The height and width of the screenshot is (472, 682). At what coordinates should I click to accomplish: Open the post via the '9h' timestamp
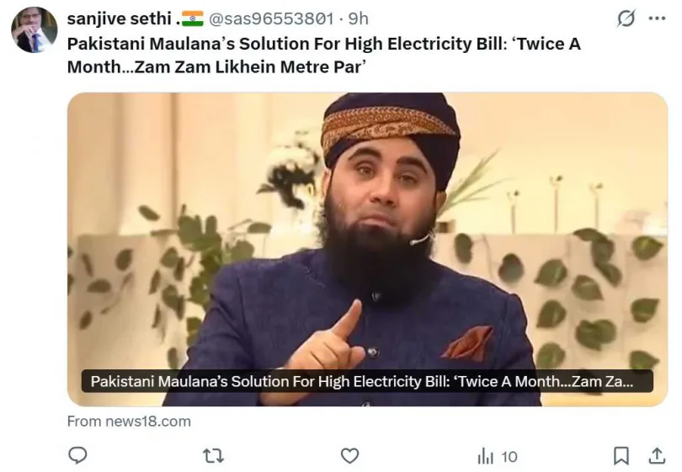point(359,19)
